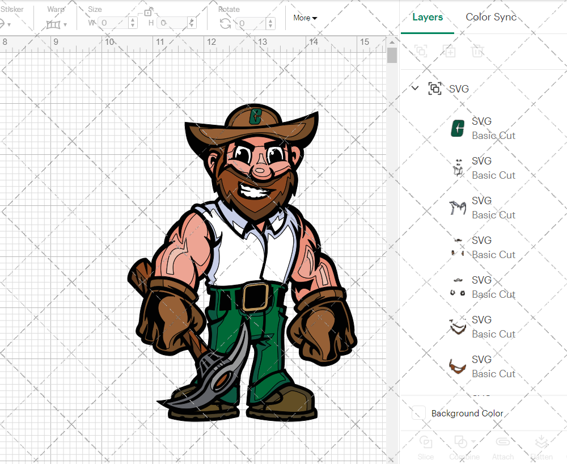Click the duplicate layer icon in Layers panel
567x464 pixels.
pos(450,52)
